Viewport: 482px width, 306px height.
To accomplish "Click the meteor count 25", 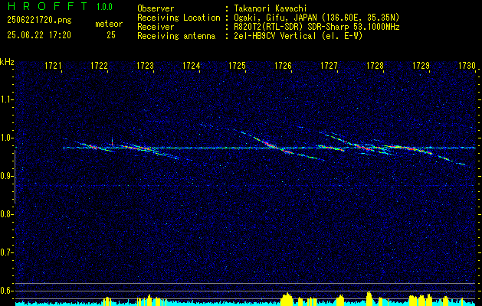I will [x=111, y=35].
